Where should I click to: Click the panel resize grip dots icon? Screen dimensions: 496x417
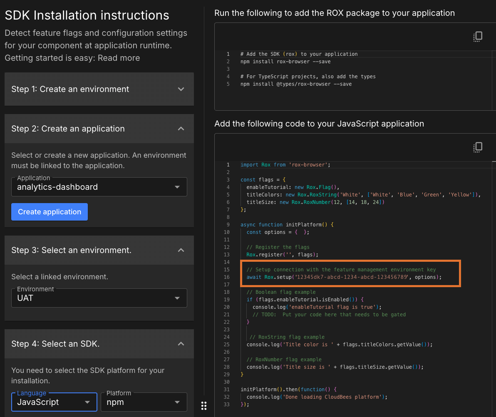204,406
